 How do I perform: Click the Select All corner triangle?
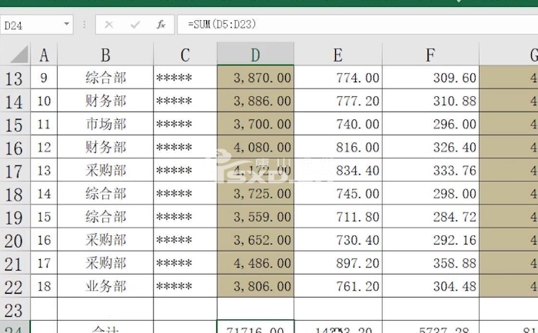click(19, 55)
